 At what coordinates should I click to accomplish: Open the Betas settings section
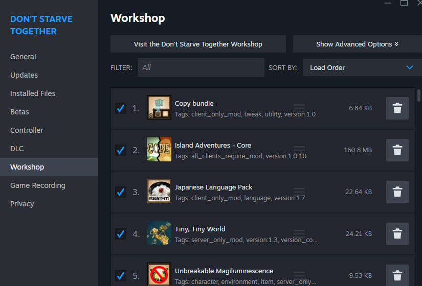[19, 112]
